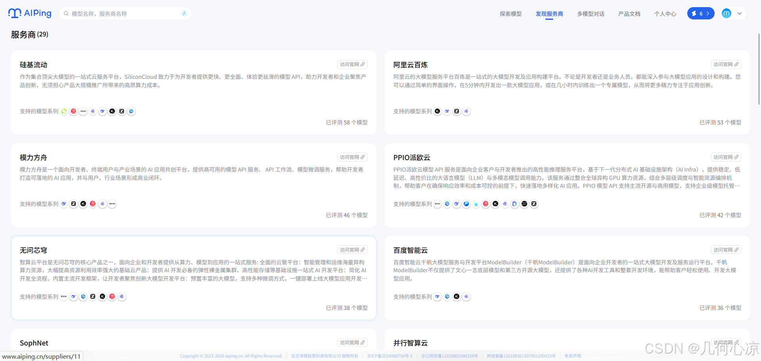Click 京ICP备2024068758号-5 footer link
This screenshot has height=361, width=761.
[390, 356]
